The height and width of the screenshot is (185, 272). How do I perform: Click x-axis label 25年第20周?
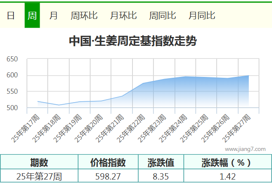click(89, 128)
